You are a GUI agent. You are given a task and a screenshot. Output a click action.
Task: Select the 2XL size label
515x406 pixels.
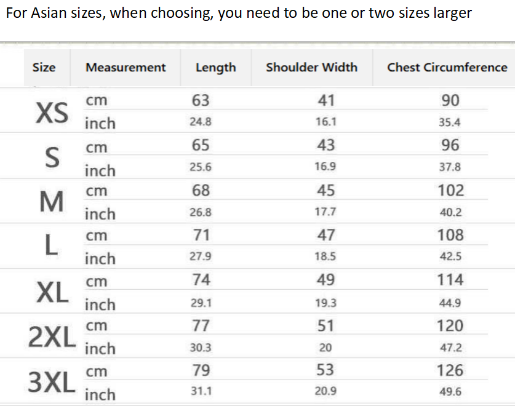52,336
